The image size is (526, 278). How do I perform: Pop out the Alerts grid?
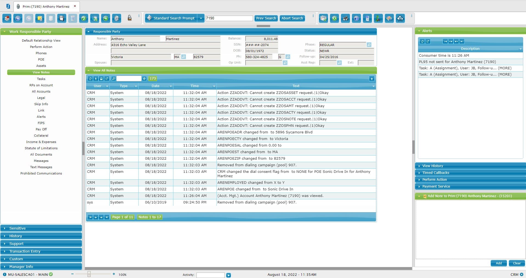click(428, 41)
